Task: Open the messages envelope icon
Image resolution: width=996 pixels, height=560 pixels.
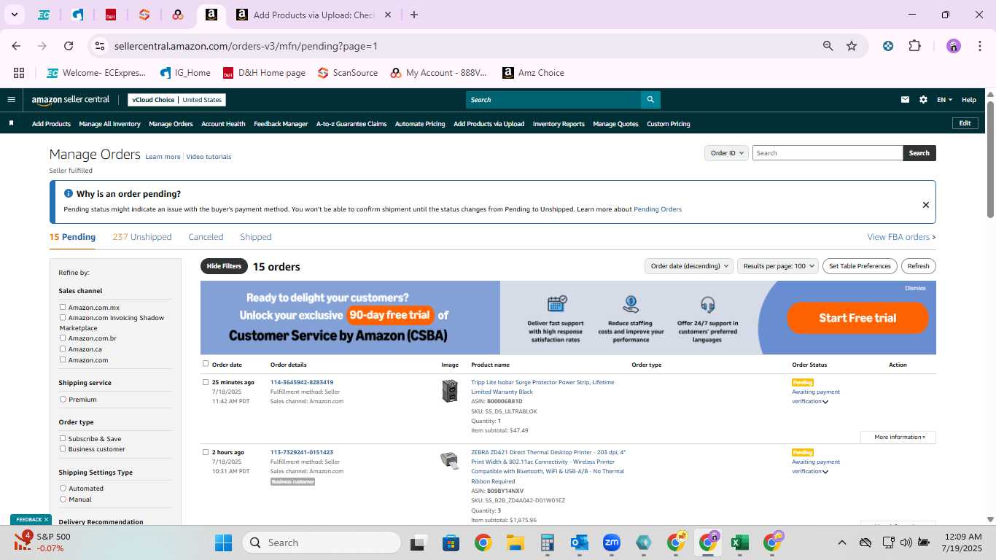Action: 905,100
